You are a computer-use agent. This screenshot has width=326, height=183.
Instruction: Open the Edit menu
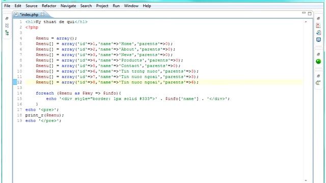[18, 6]
